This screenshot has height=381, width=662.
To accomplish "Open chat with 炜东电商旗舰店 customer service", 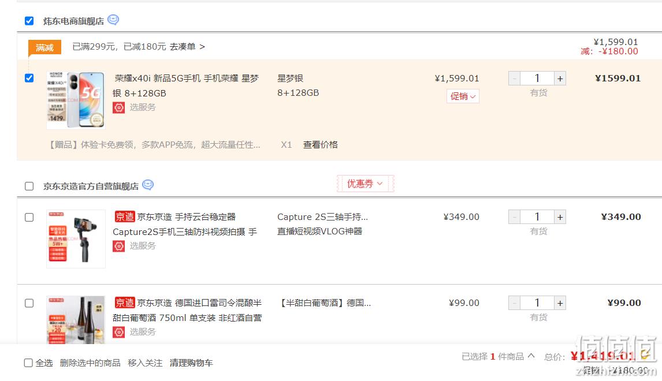I will tap(113, 20).
